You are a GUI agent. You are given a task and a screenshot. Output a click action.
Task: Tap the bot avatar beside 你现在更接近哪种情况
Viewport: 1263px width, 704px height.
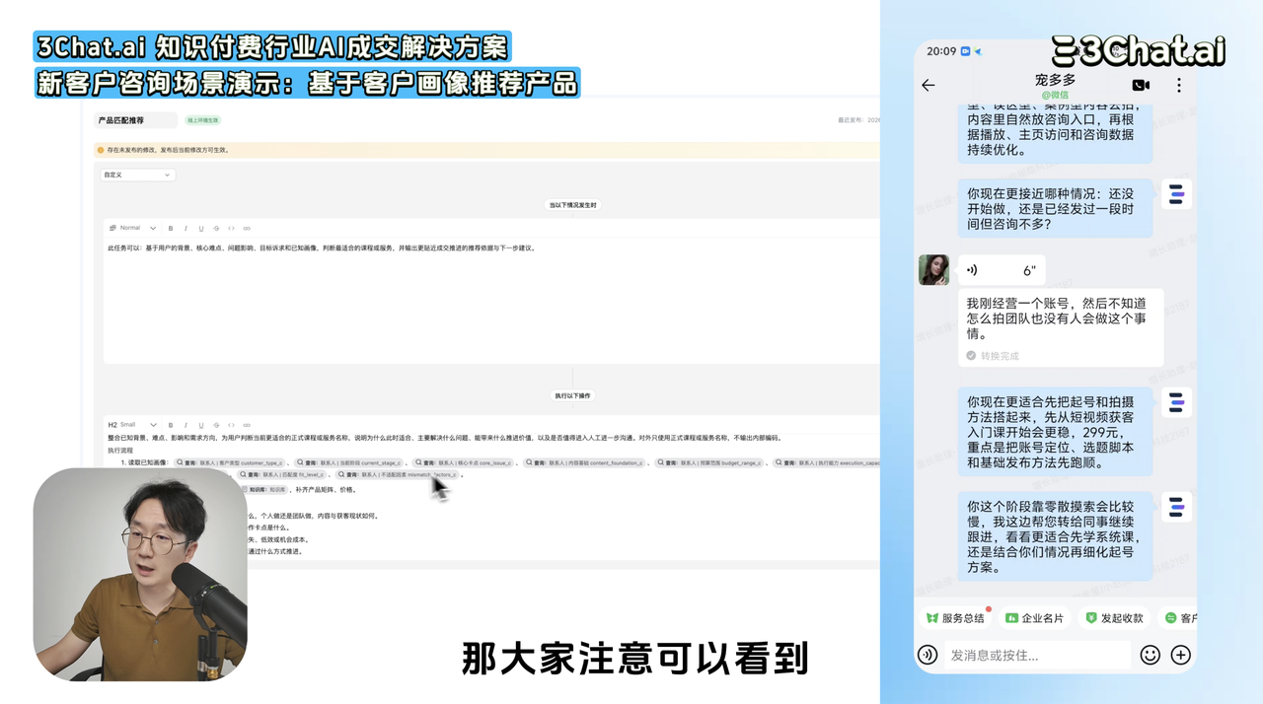click(x=1176, y=194)
